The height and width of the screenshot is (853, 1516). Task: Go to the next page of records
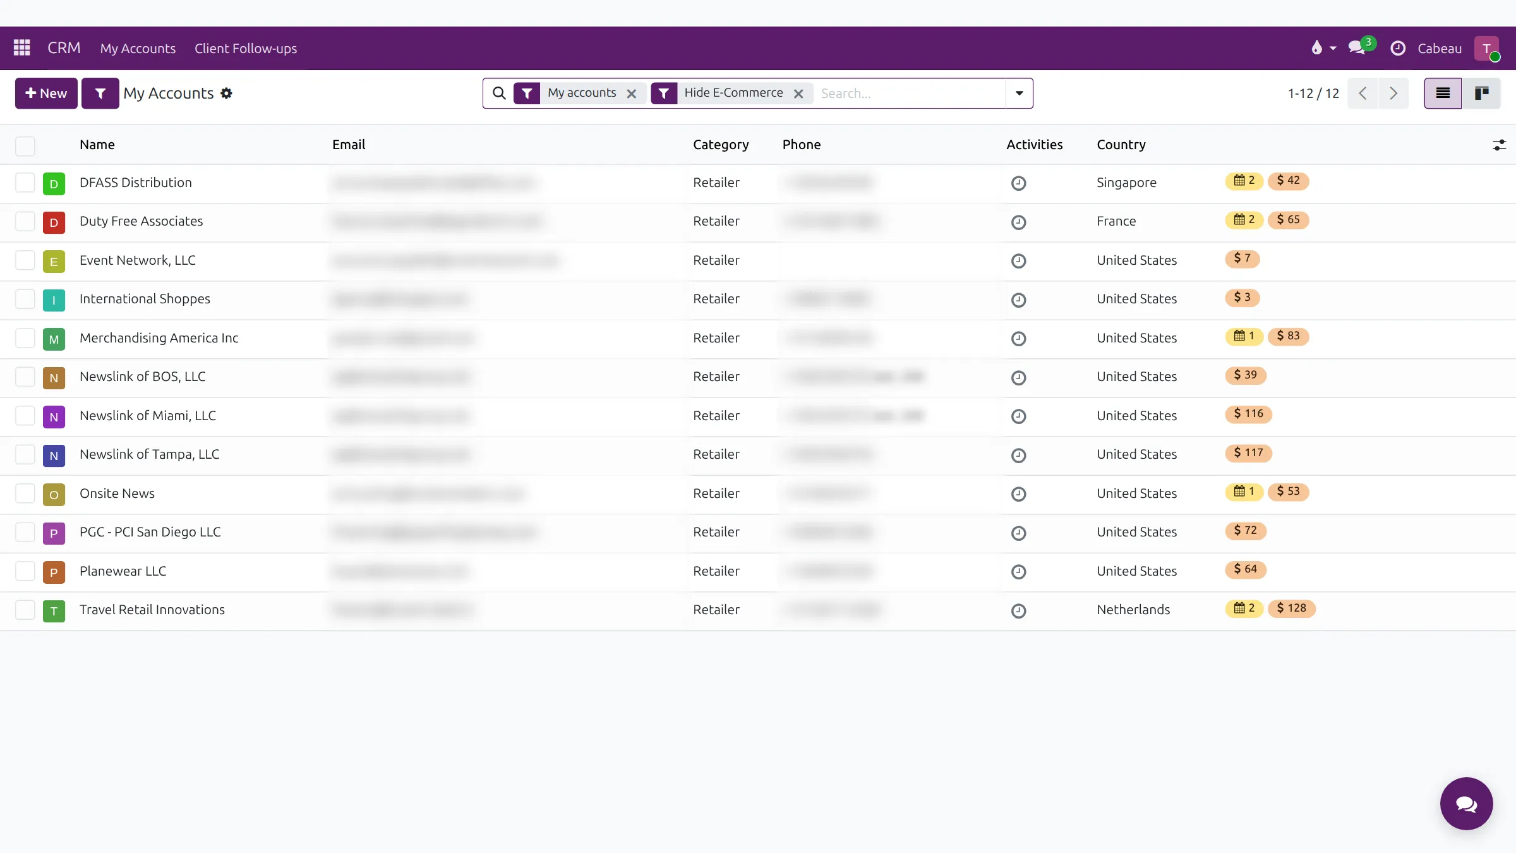click(x=1393, y=94)
